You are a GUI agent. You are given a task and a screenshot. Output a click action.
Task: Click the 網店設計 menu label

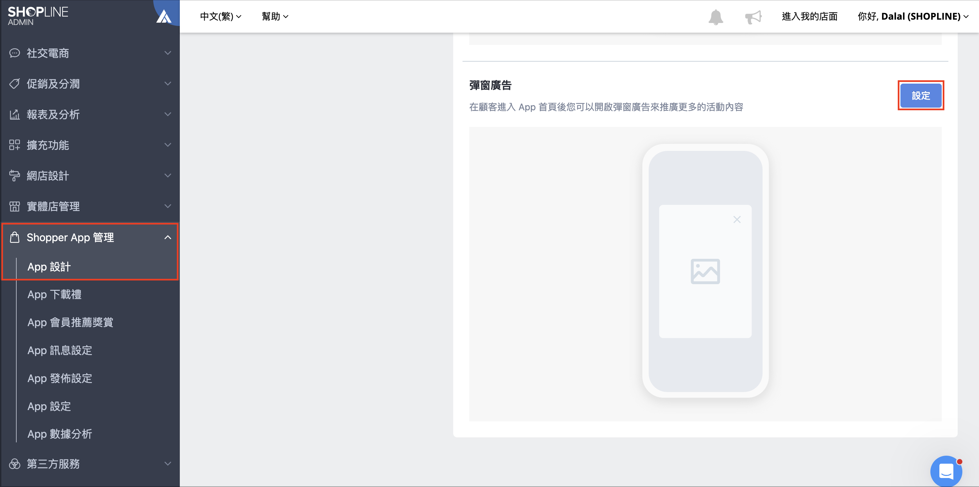[48, 175]
